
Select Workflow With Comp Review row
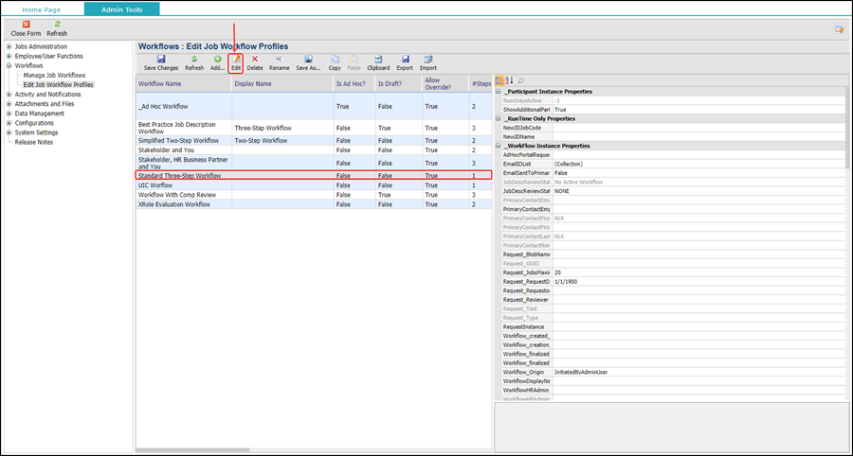point(314,194)
